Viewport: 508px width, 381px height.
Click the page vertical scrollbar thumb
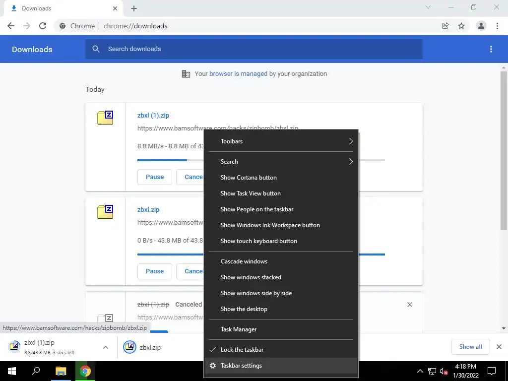tap(504, 151)
